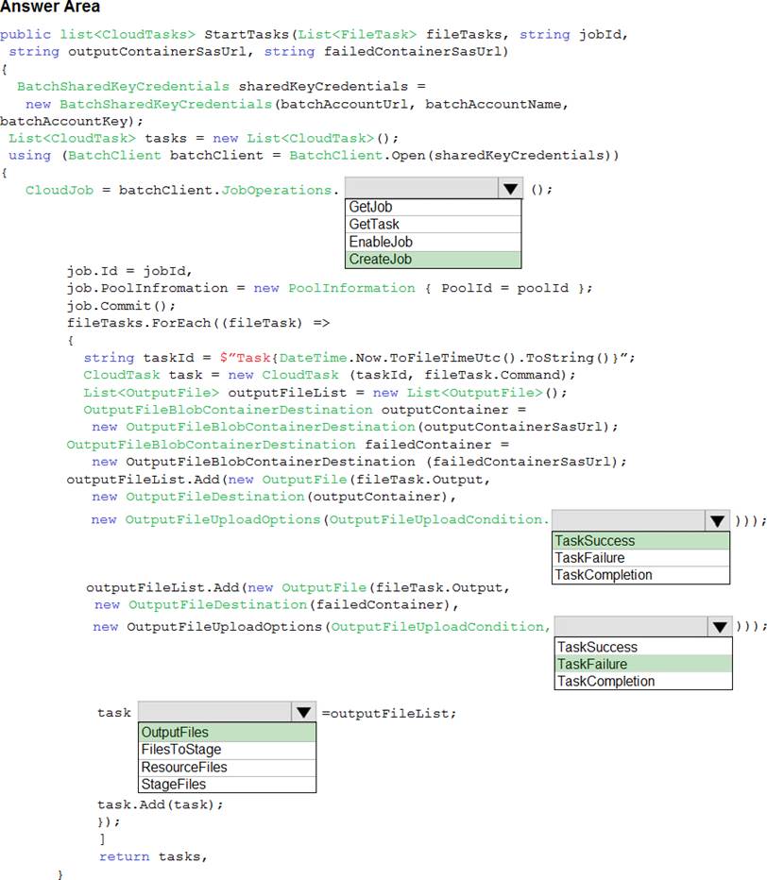
Task: Select OutputFiles as the task property
Action: (x=227, y=733)
